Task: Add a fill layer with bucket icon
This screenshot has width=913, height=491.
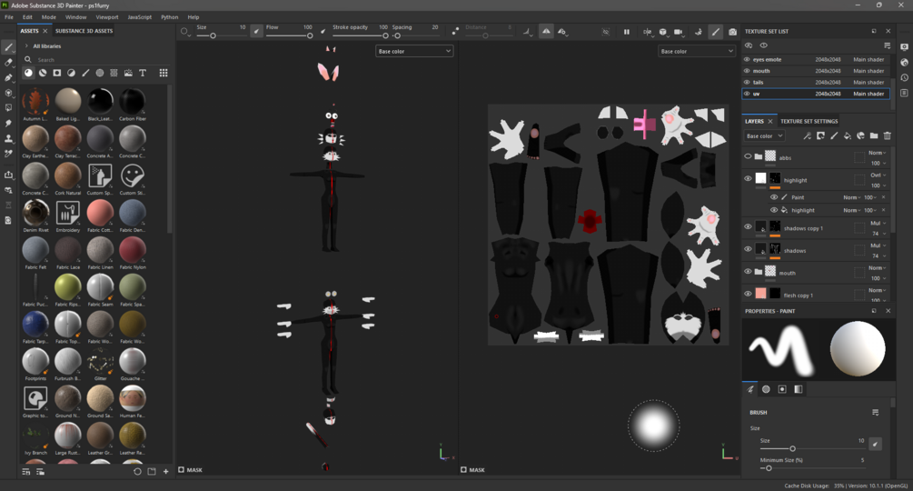Action: (x=848, y=135)
